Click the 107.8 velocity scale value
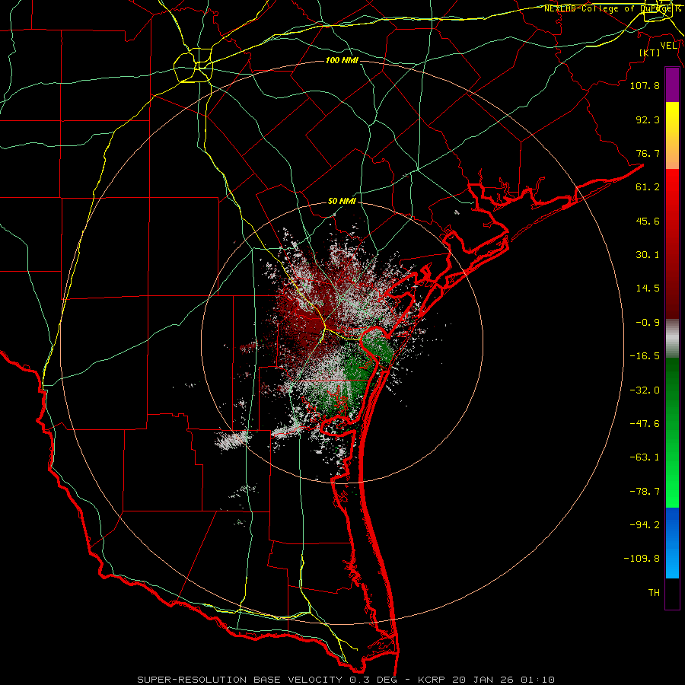Viewport: 685px width, 685px height. pos(645,85)
